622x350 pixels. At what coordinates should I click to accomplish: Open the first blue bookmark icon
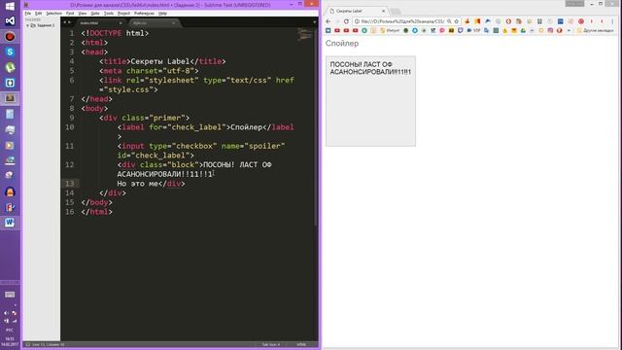point(328,30)
